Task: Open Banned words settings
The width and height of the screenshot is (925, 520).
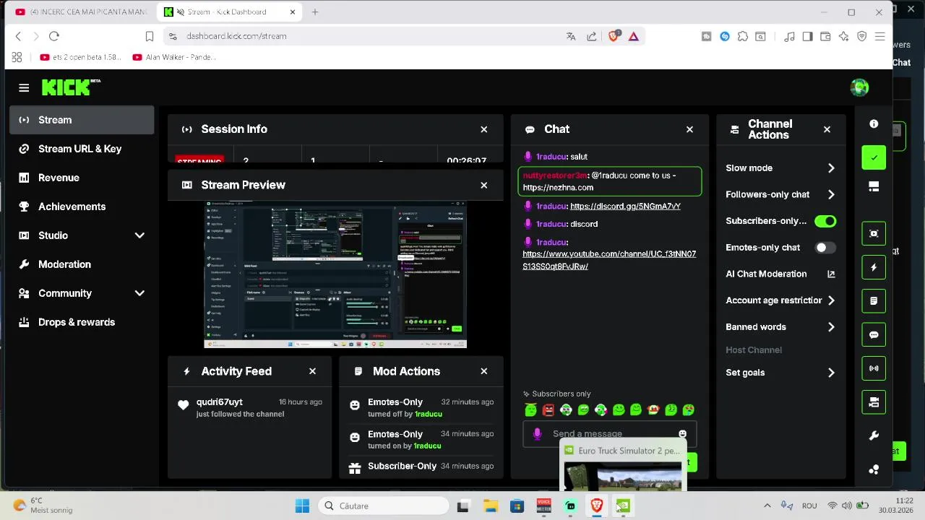Action: 780,327
